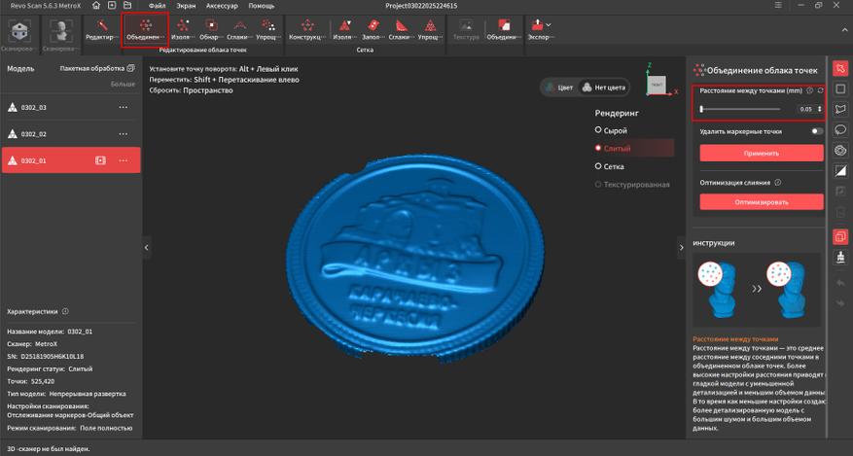Collapse the left panel arrow
Viewport: 853px width, 456px height.
click(146, 247)
